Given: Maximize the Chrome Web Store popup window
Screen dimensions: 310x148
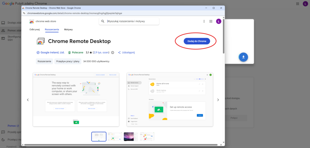Looking at the screenshot, I should click(x=213, y=8).
